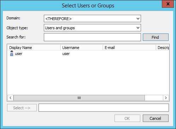Viewport: 176px width, 129px height.
Task: Sort by the Display Name column header
Action: point(34,48)
